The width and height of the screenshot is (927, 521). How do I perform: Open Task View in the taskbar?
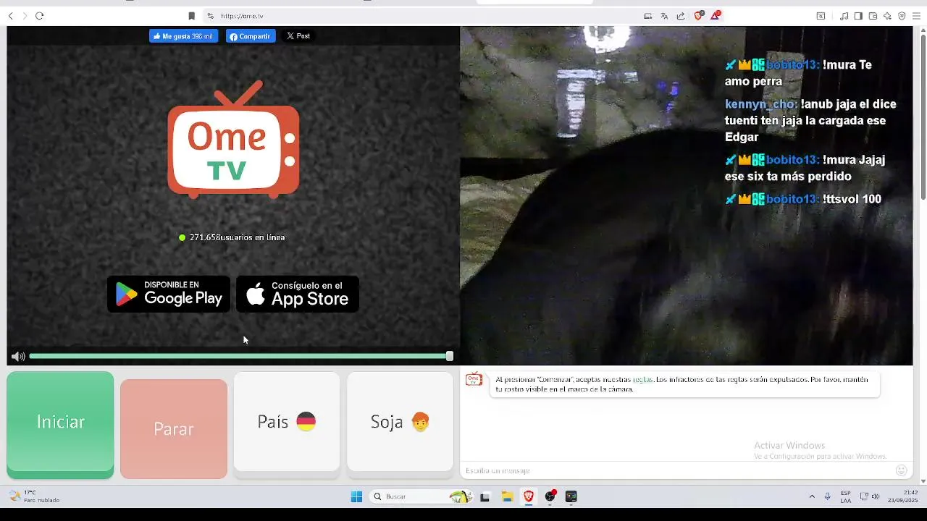(x=485, y=496)
